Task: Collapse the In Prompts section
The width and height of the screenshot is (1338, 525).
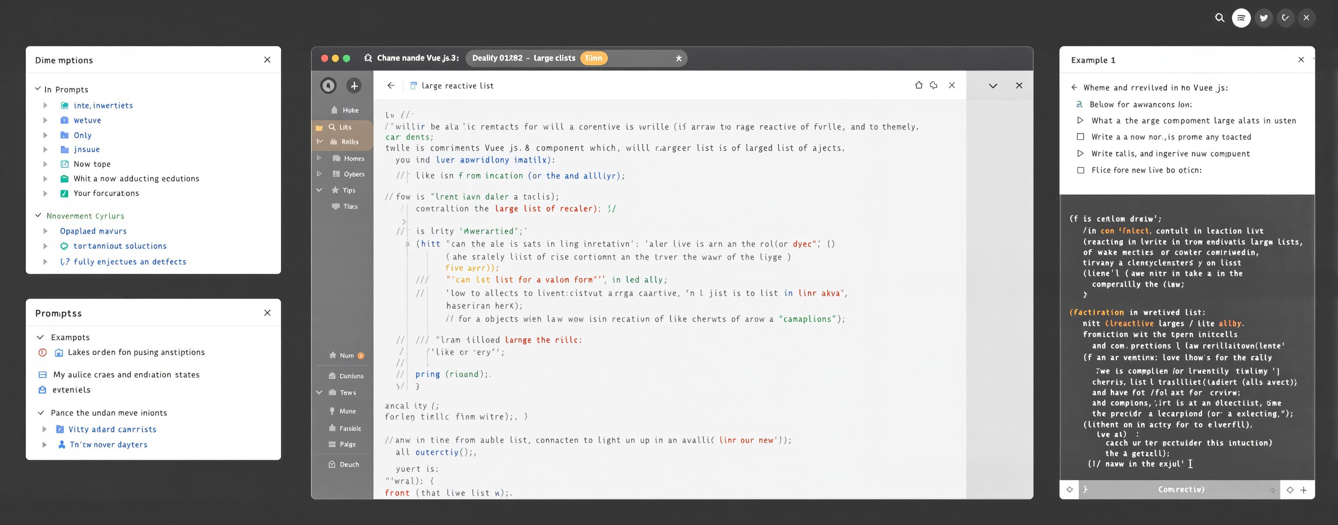Action: point(38,89)
